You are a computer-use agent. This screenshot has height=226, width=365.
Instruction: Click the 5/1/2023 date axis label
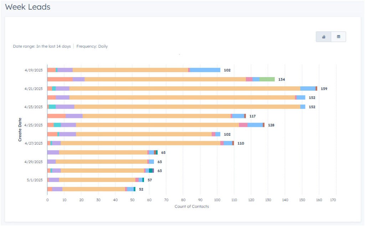point(35,180)
